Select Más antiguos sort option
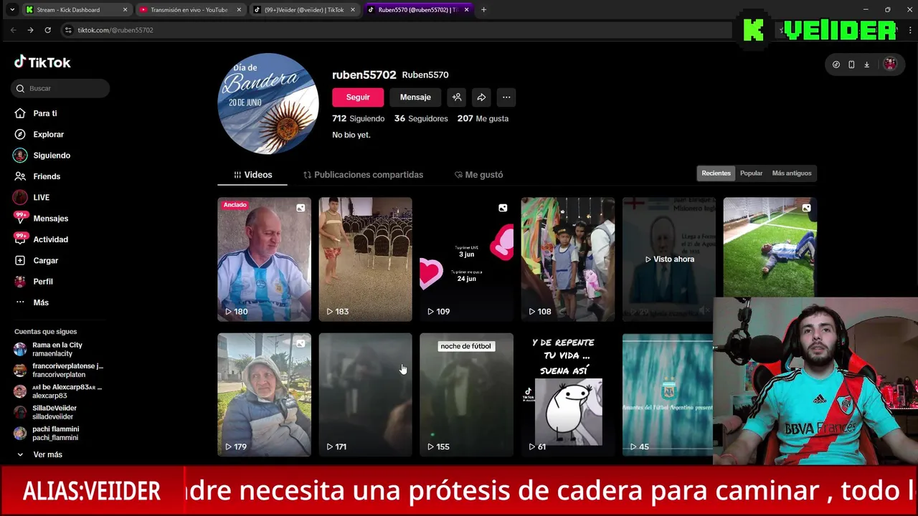This screenshot has height=516, width=918. pyautogui.click(x=792, y=173)
